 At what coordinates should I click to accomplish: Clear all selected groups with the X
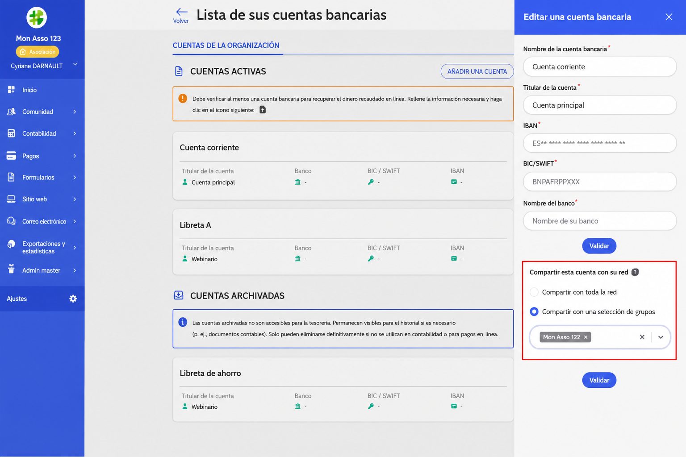[x=642, y=337]
